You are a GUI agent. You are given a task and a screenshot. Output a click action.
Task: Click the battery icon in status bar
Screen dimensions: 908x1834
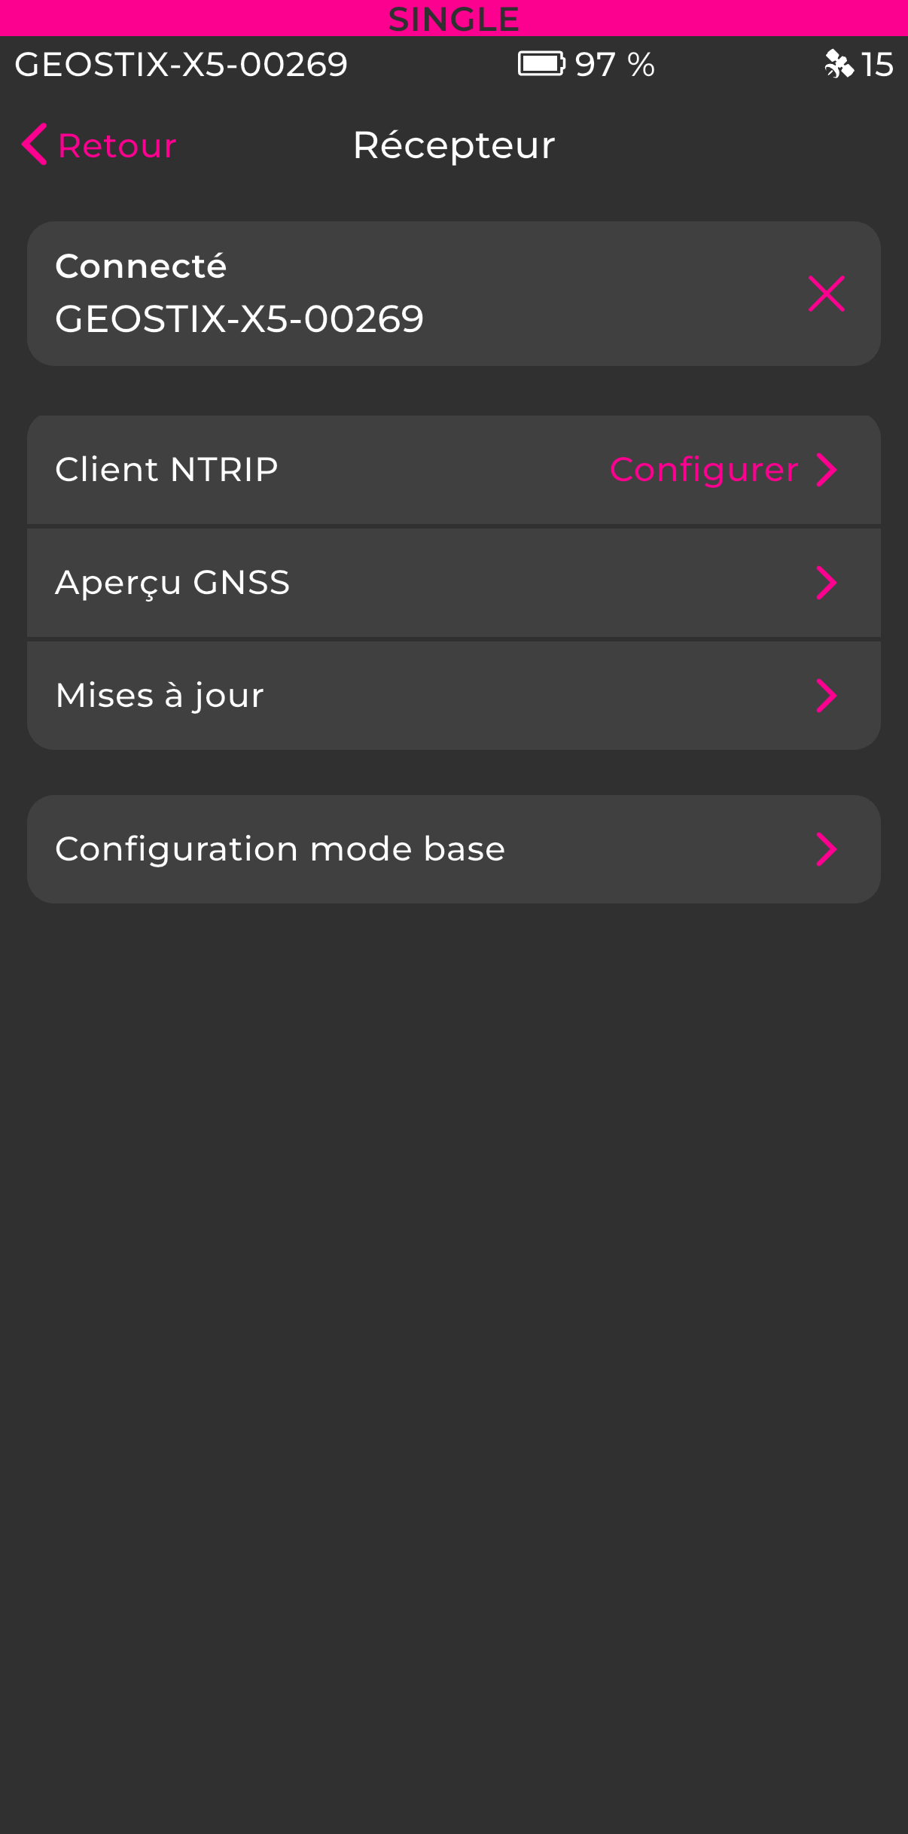pos(541,64)
